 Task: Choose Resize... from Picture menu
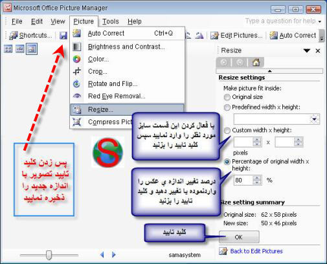[127, 109]
